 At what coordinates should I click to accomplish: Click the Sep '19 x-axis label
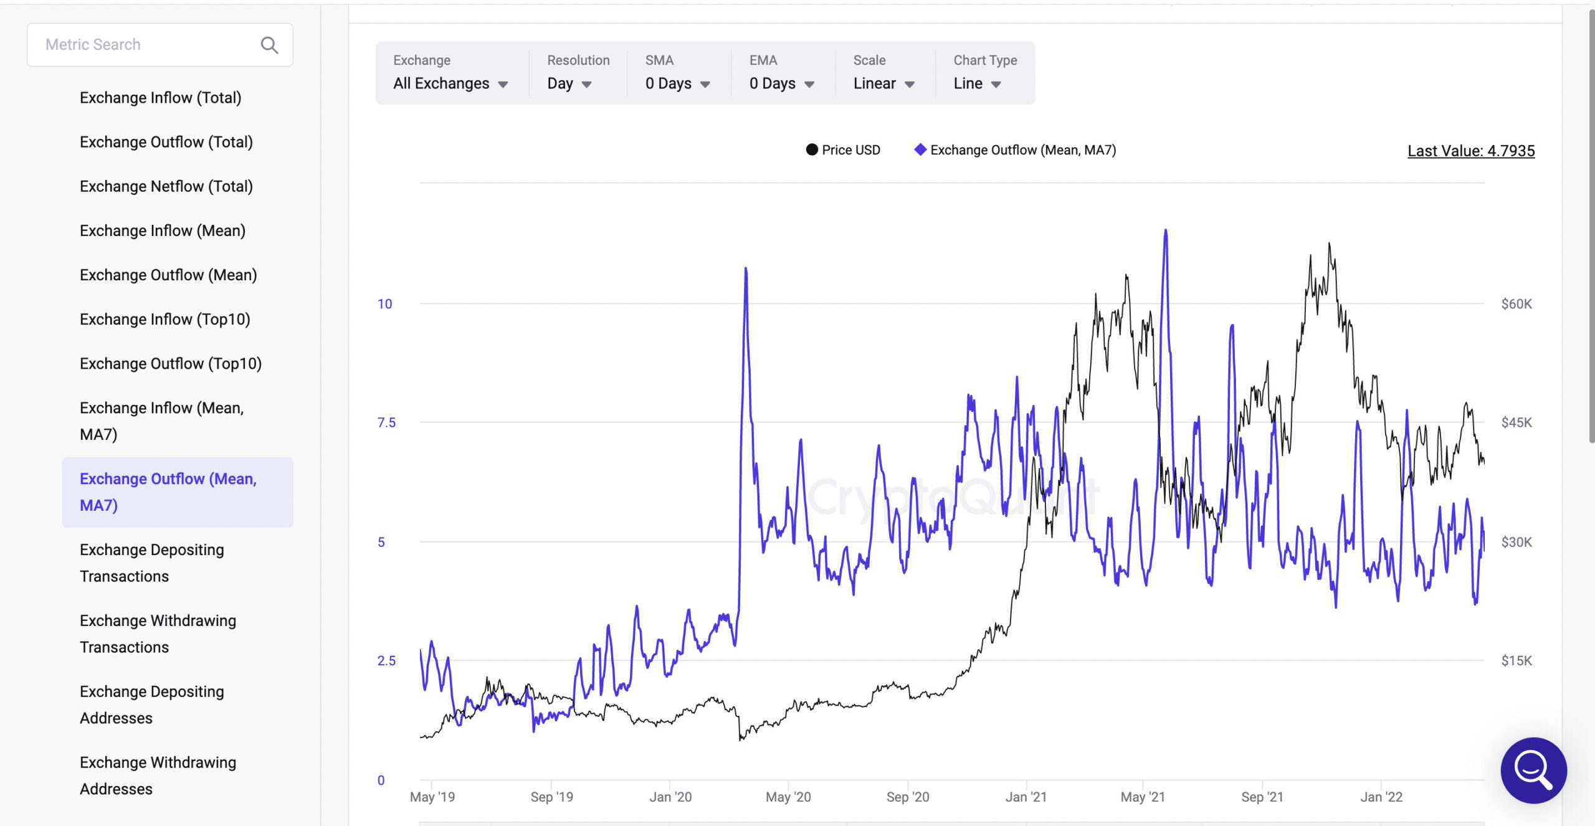552,797
